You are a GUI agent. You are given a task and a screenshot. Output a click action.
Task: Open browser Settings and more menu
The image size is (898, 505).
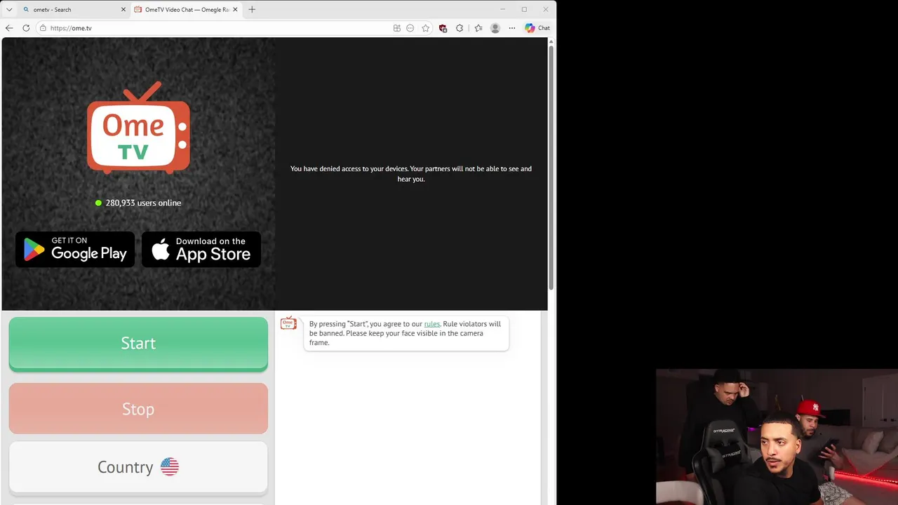(x=512, y=28)
